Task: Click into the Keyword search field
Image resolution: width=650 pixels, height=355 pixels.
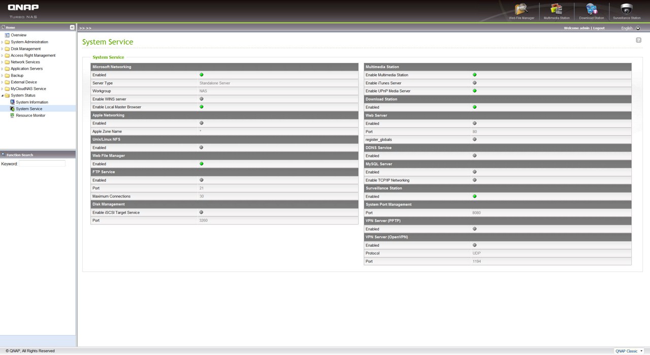Action: (x=42, y=164)
